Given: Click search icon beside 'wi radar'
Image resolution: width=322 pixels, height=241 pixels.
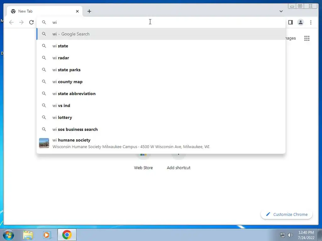Looking at the screenshot, I should 44,58.
